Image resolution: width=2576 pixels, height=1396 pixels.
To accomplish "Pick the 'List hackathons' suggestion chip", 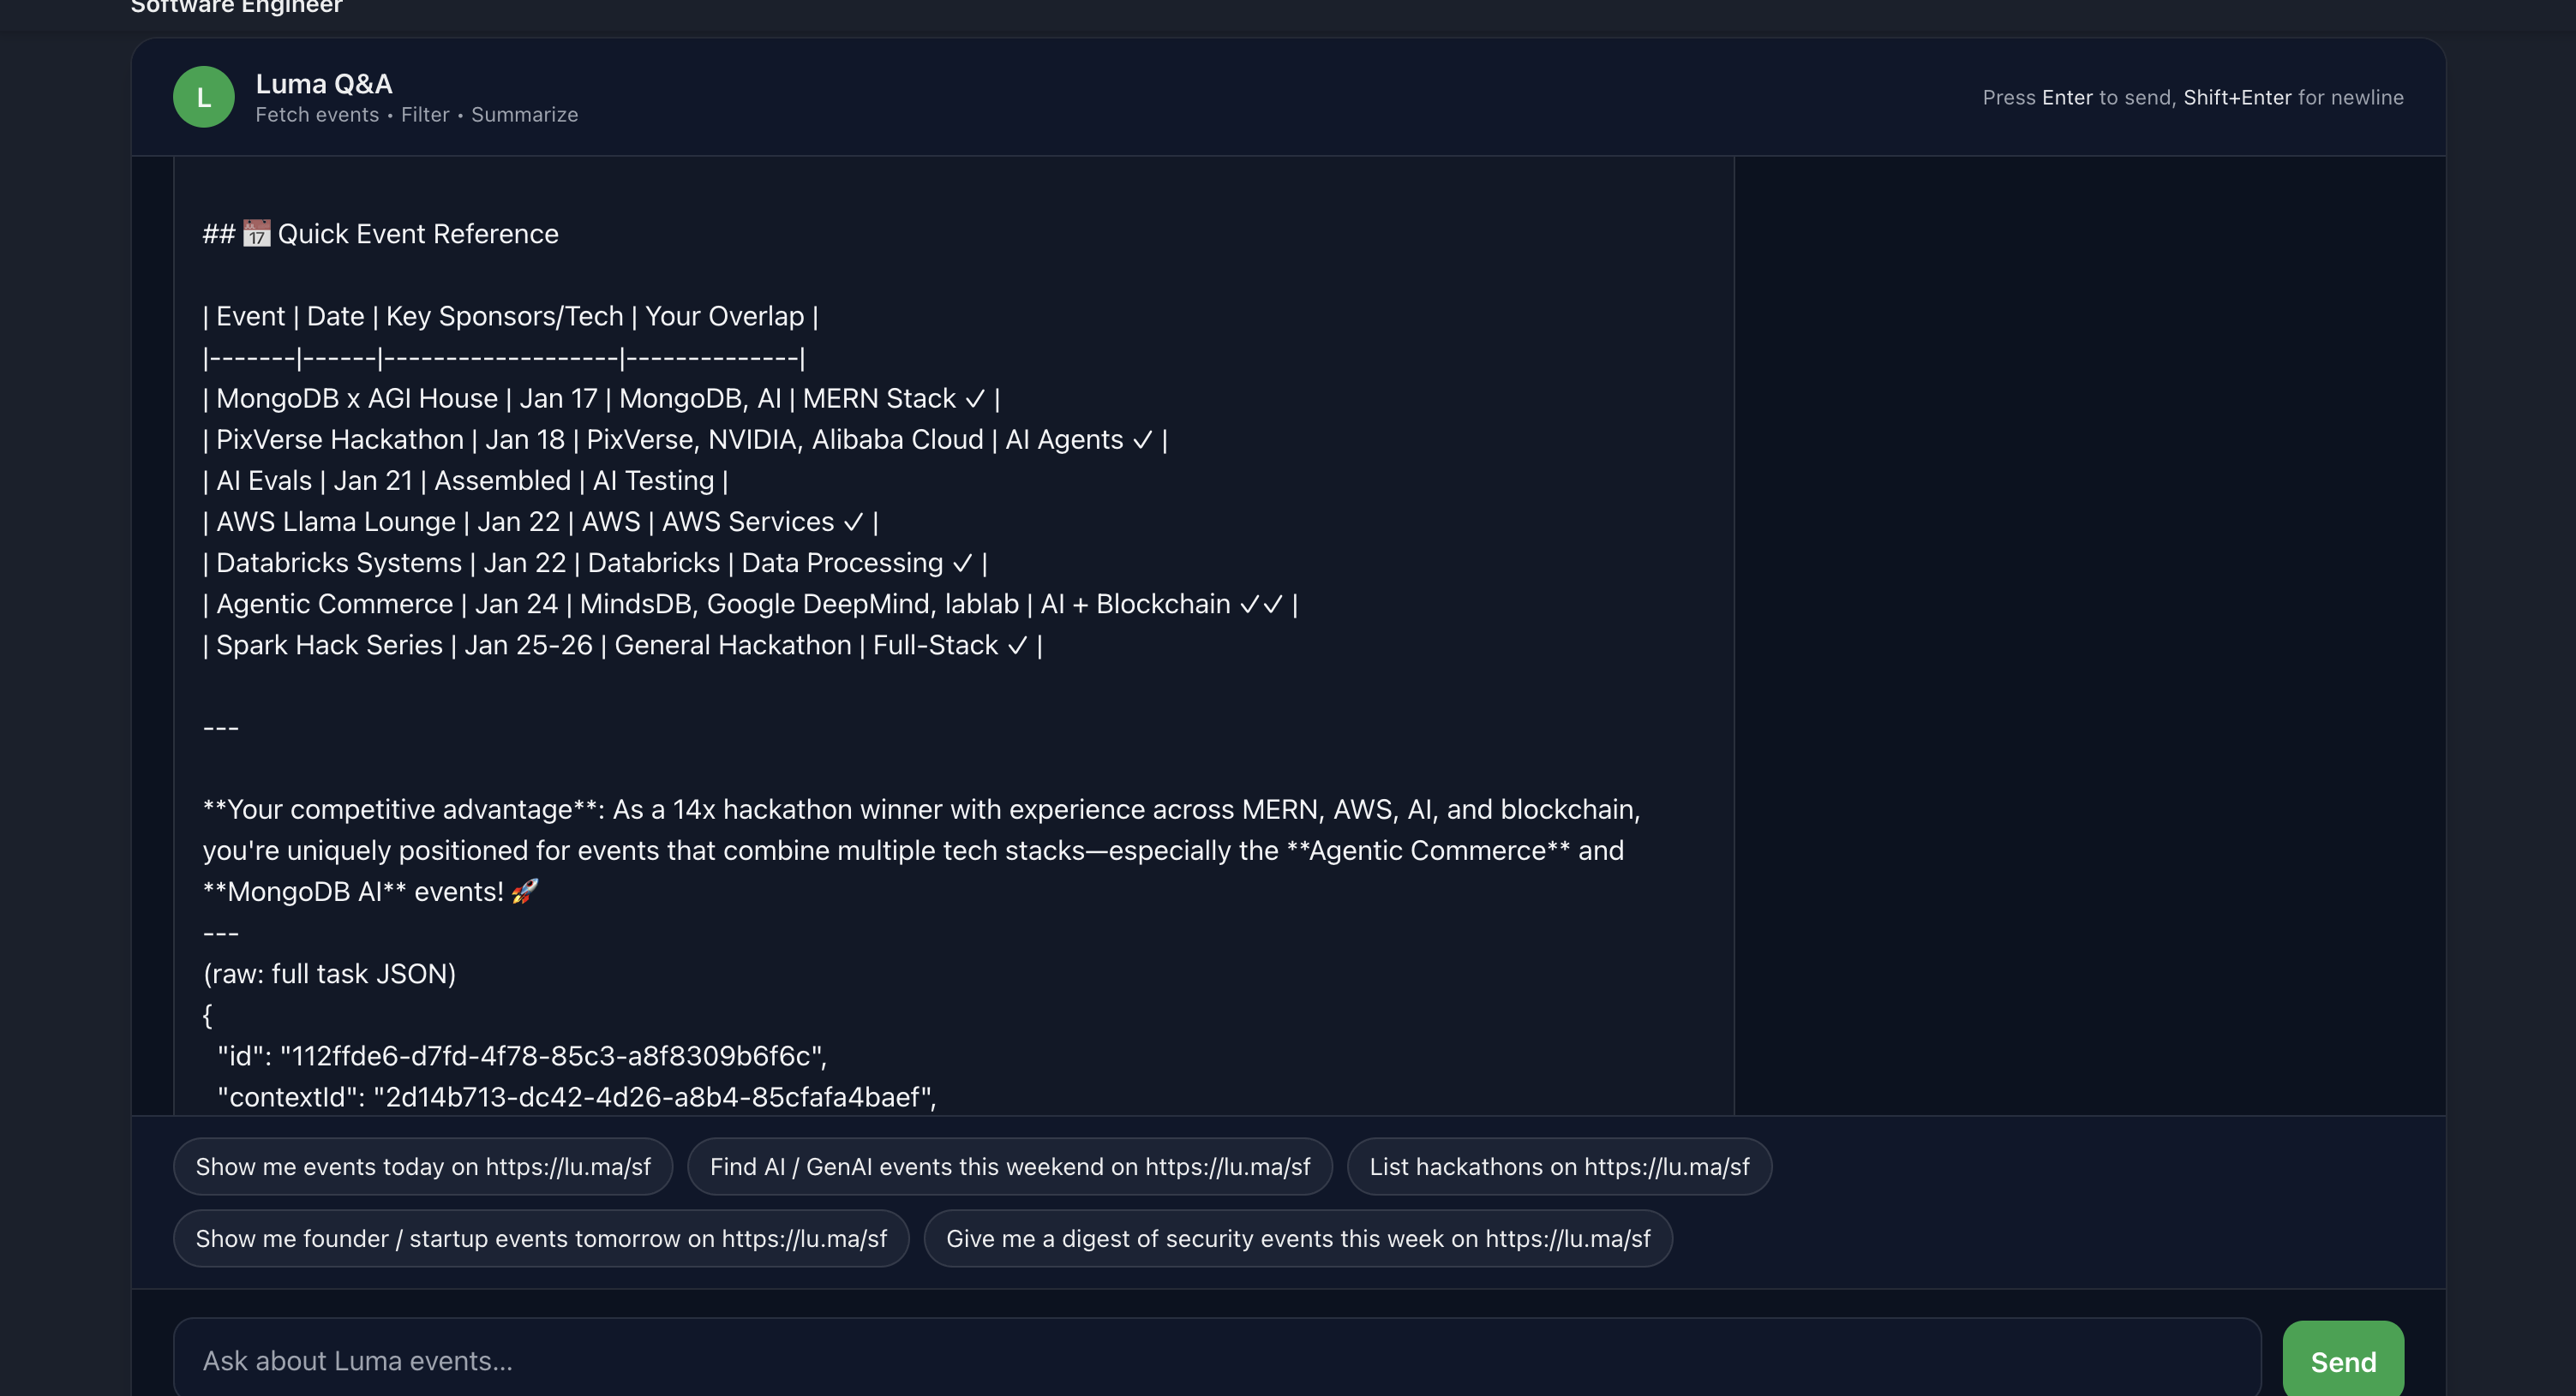I will coord(1558,1166).
